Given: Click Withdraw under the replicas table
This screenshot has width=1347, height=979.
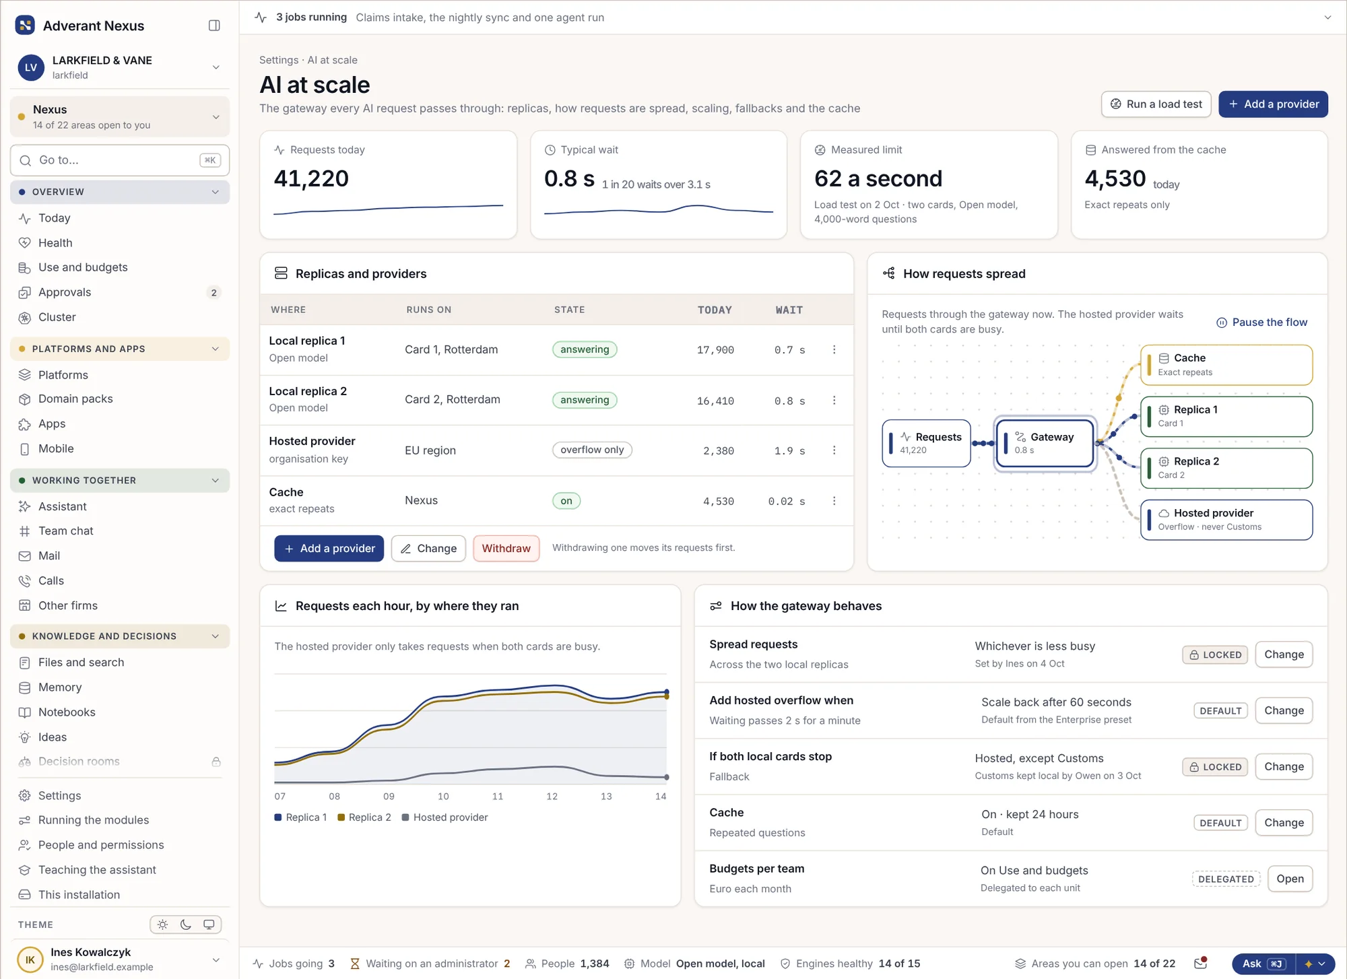Looking at the screenshot, I should 506,548.
